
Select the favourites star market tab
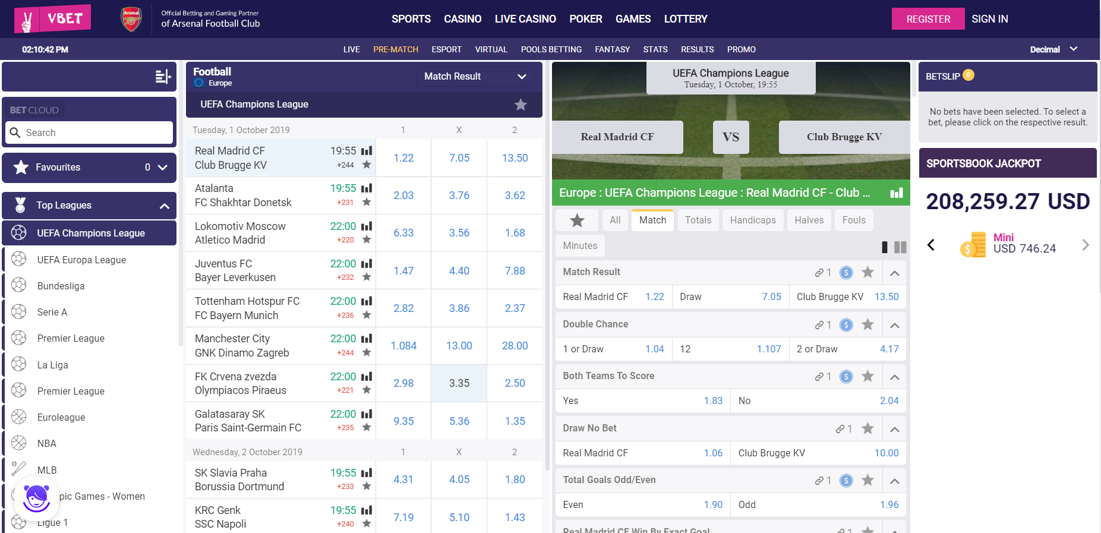[x=577, y=220]
